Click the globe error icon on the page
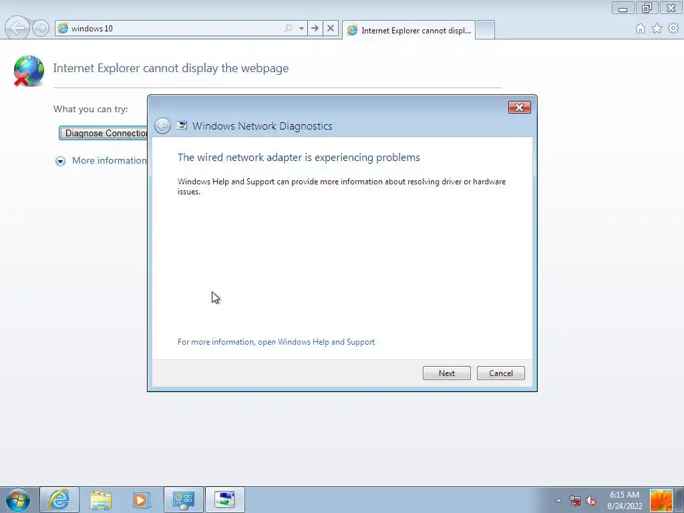Viewport: 684px width, 513px height. pos(28,71)
